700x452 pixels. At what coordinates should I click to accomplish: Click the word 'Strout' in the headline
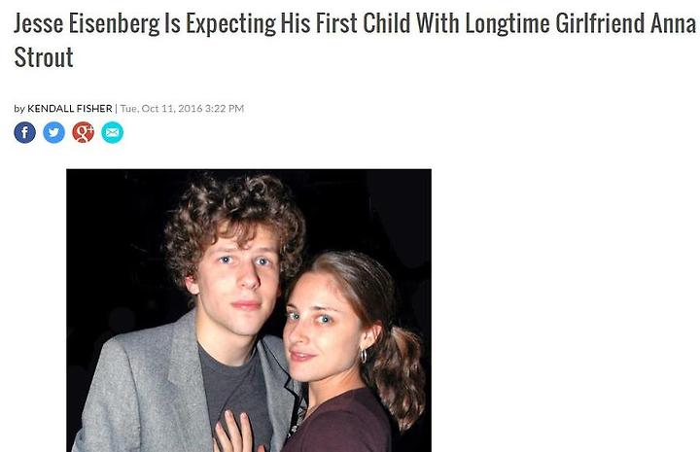point(44,57)
